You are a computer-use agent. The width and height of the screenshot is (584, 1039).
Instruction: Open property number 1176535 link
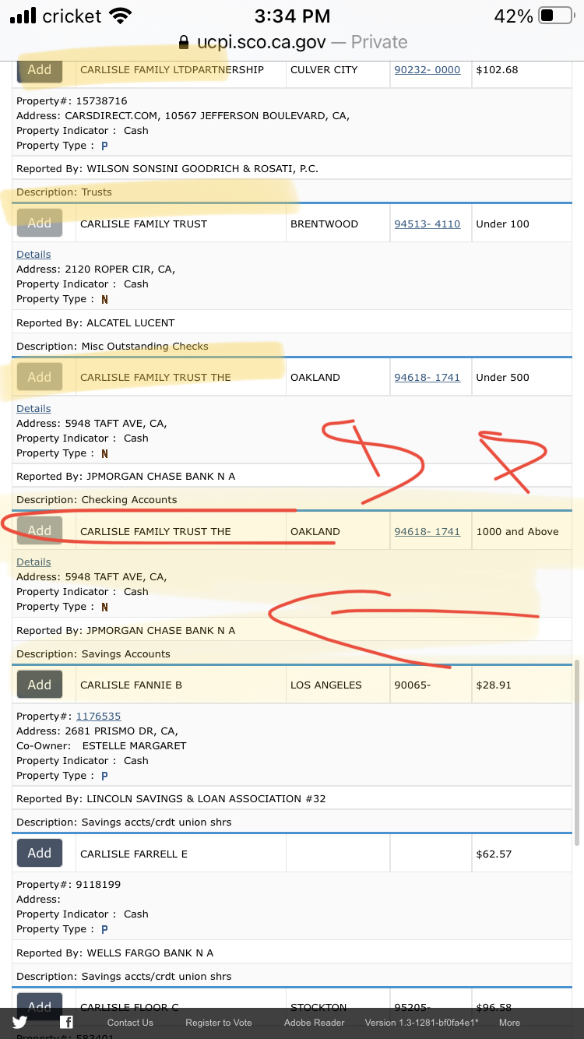coord(98,716)
